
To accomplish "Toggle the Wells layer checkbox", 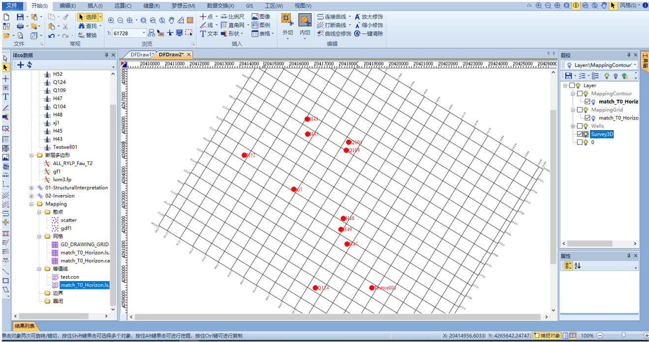I will pos(580,126).
